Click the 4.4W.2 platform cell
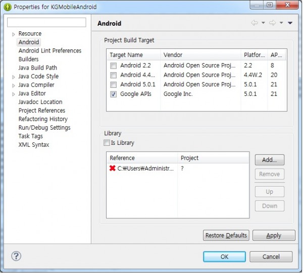The height and width of the screenshot is (274, 303). click(253, 75)
